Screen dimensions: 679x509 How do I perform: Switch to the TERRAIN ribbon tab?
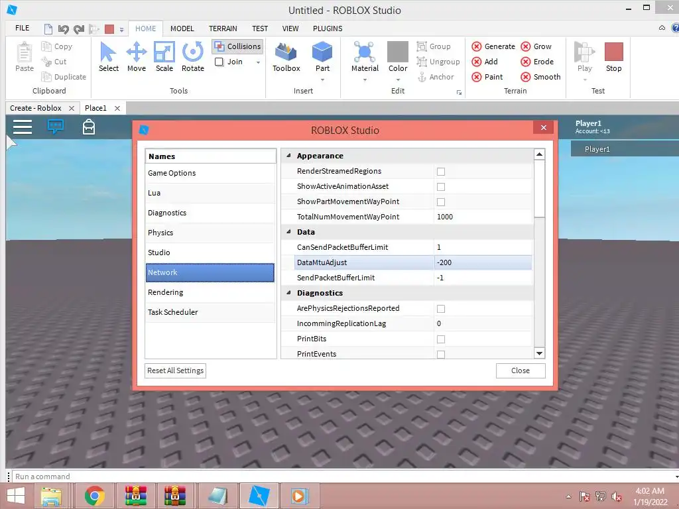pos(223,28)
